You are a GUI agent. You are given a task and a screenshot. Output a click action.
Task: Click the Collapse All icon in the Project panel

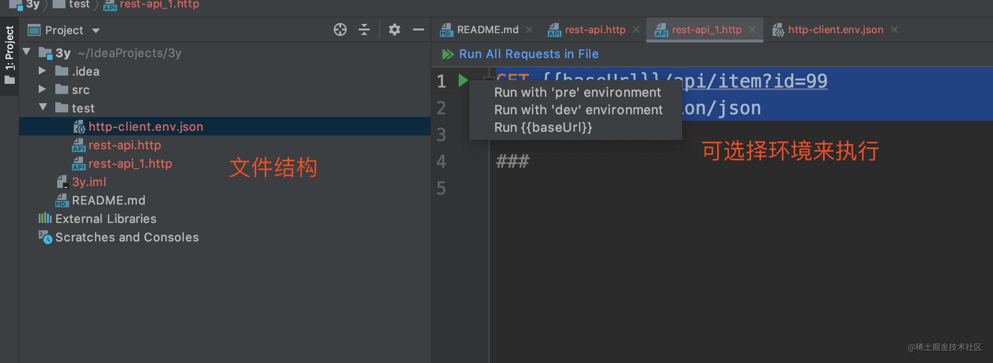pyautogui.click(x=364, y=30)
